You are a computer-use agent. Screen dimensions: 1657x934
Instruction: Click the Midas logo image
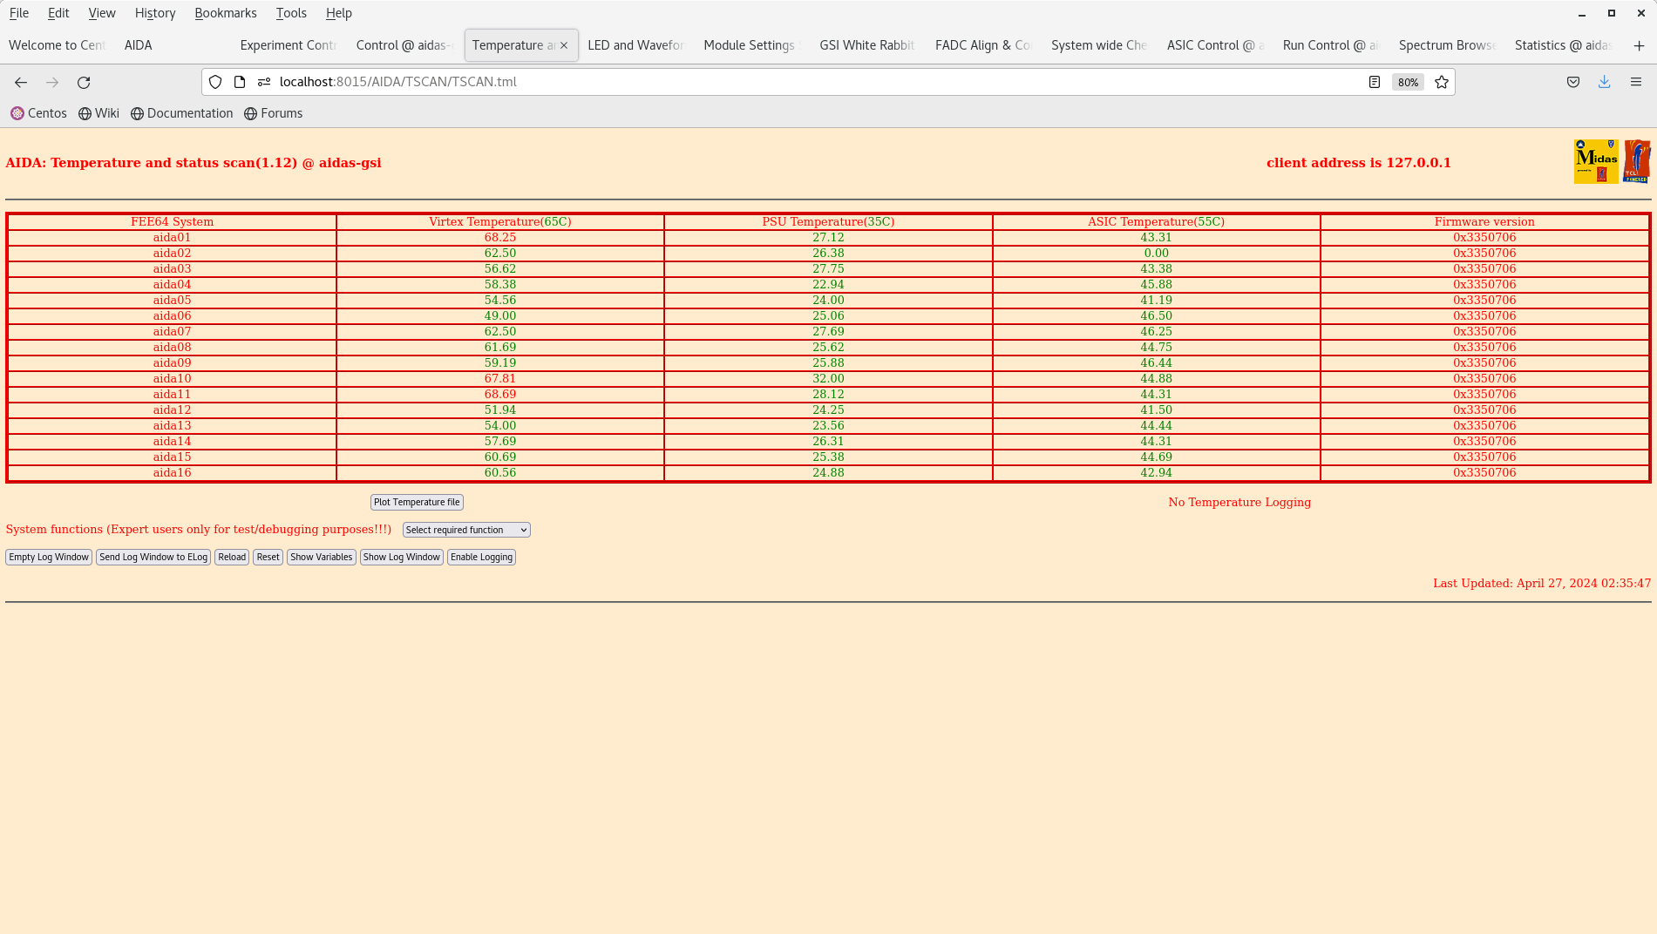coord(1596,161)
